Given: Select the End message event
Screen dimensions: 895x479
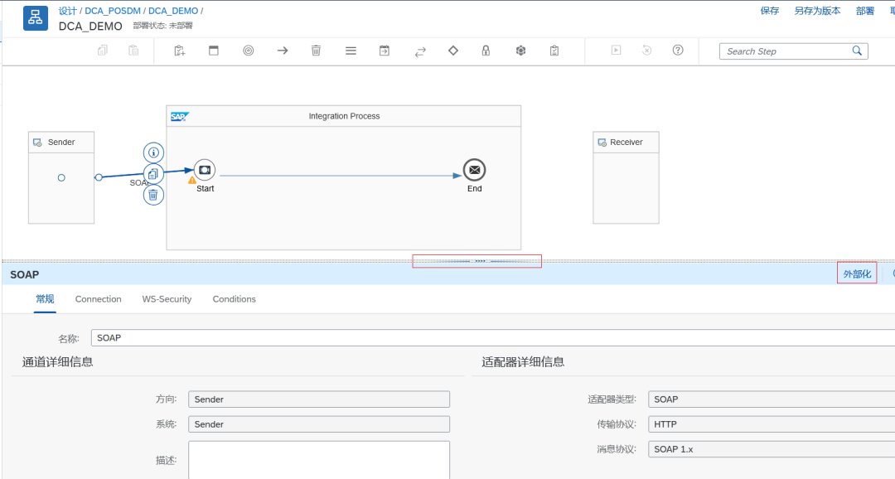Looking at the screenshot, I should point(474,170).
